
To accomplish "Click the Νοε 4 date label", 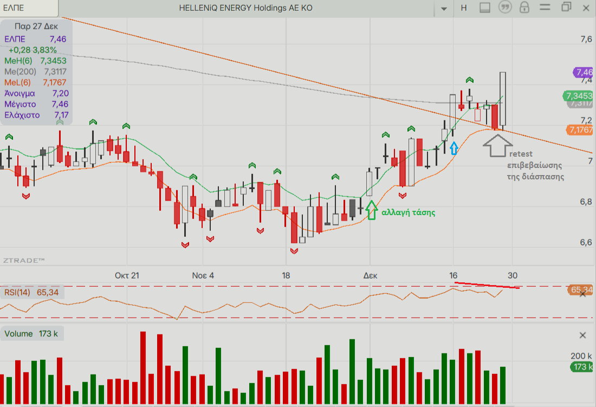I will point(203,275).
